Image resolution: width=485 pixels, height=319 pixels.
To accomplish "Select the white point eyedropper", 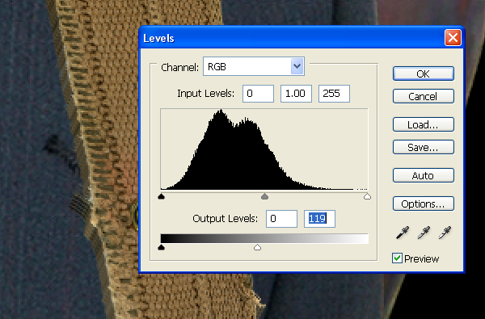I will (445, 233).
